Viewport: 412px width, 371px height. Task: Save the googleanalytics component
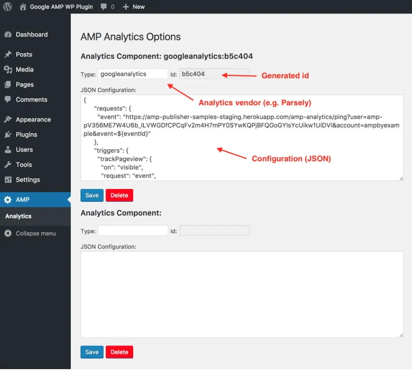pyautogui.click(x=92, y=196)
